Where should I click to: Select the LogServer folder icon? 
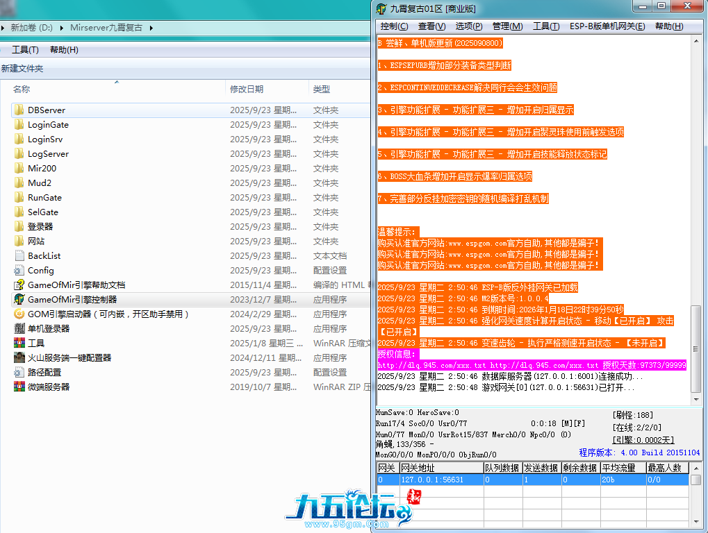click(19, 154)
